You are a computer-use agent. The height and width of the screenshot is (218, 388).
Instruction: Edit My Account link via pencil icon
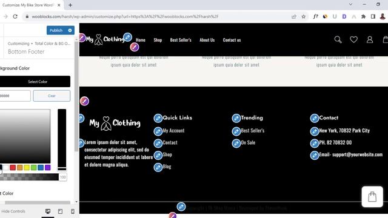(x=158, y=131)
